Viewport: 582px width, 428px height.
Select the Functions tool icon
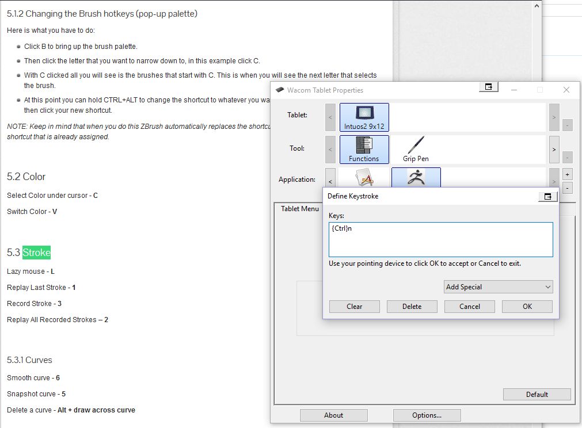[364, 150]
